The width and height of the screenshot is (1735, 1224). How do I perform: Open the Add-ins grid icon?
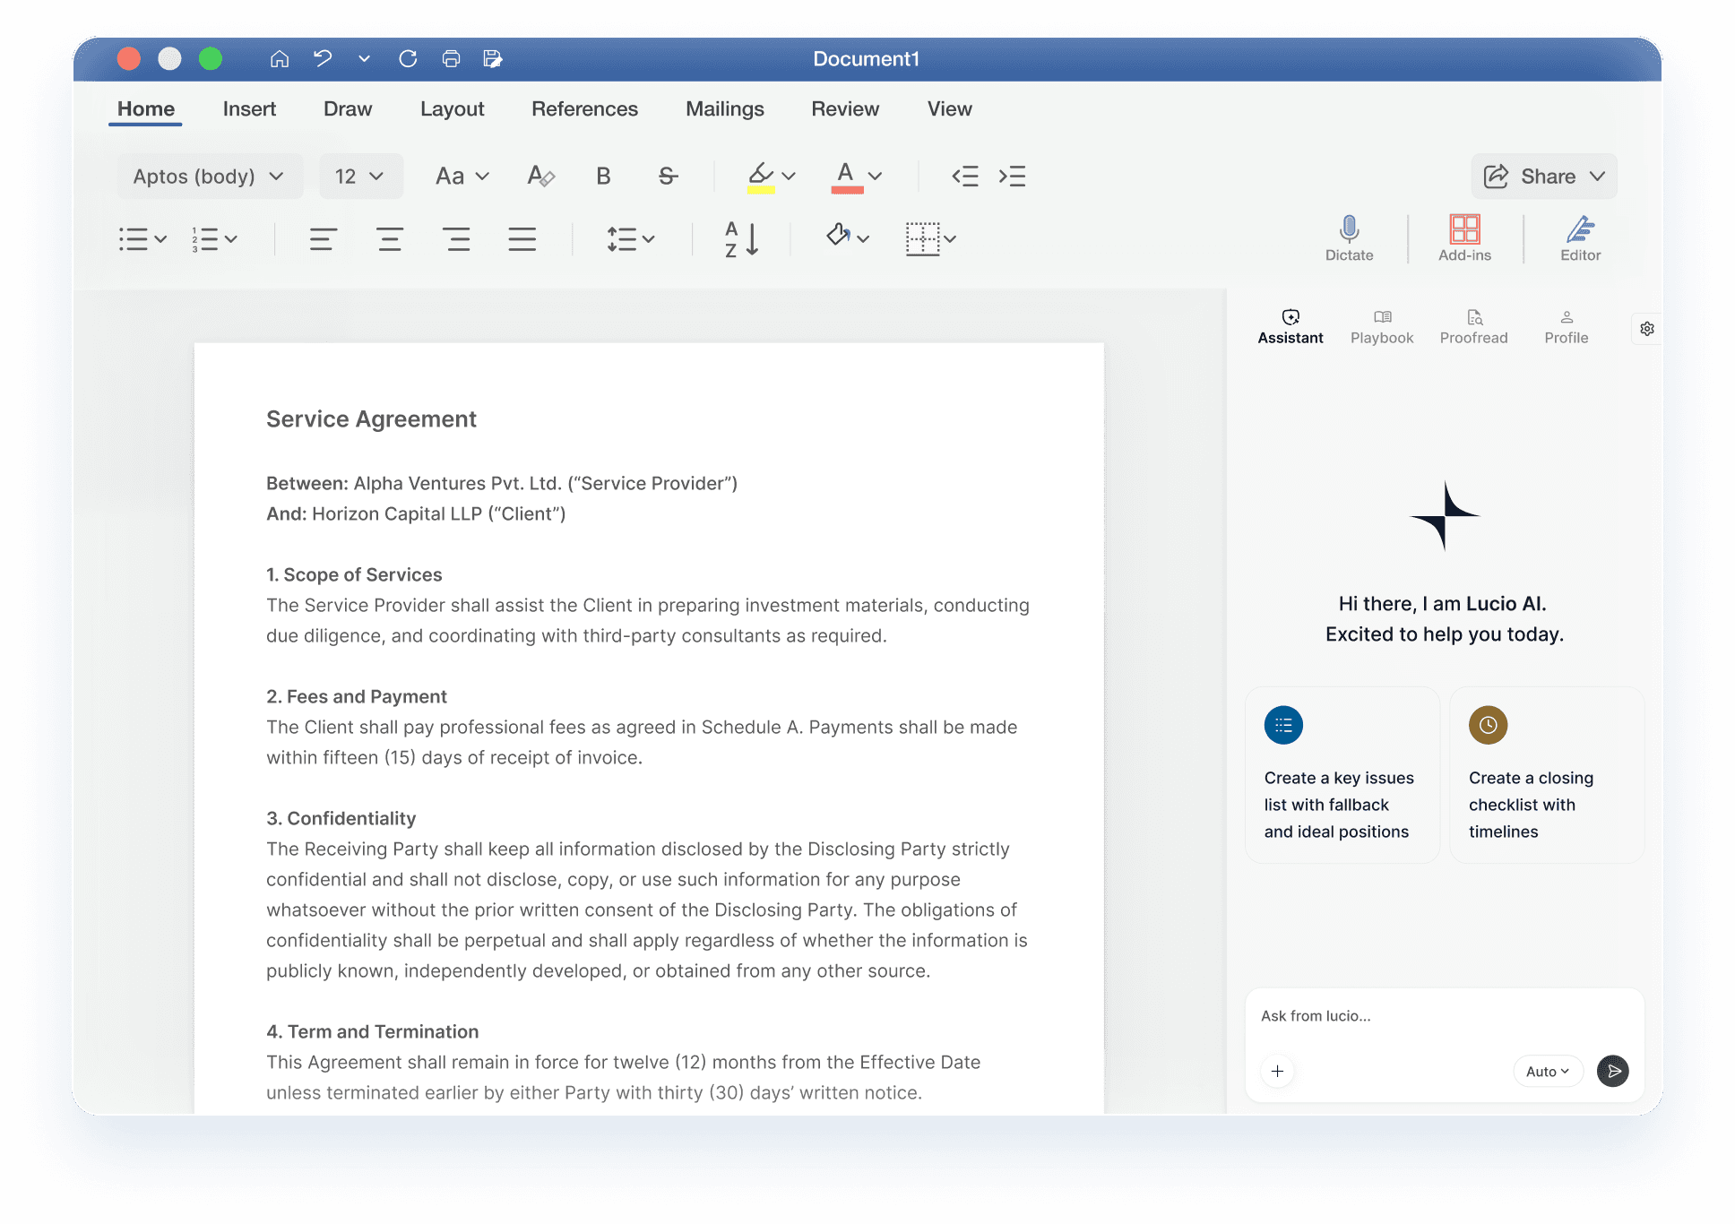click(x=1464, y=230)
